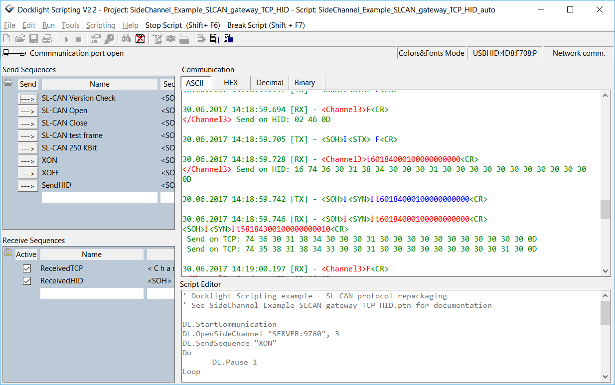The height and width of the screenshot is (385, 615).
Task: Open the Scripting menu
Action: pos(101,25)
